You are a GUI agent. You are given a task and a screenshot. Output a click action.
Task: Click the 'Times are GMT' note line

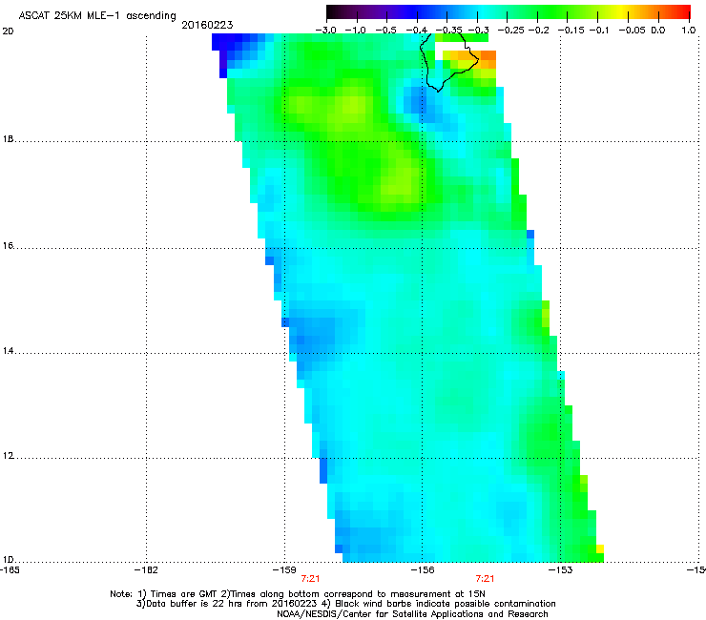coord(297,594)
